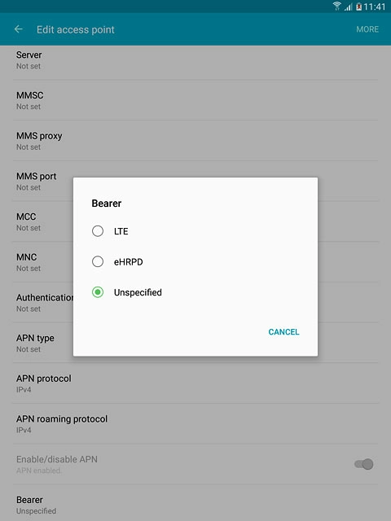Open the APN roaming protocol setting
This screenshot has width=391, height=521.
tap(195, 423)
